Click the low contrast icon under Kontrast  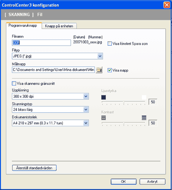(x=104, y=118)
